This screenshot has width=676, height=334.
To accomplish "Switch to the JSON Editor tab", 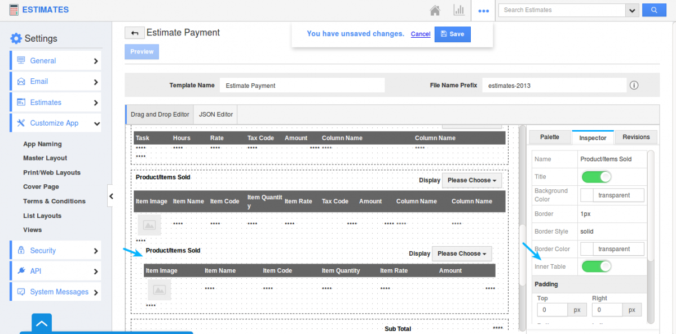I will tap(215, 115).
